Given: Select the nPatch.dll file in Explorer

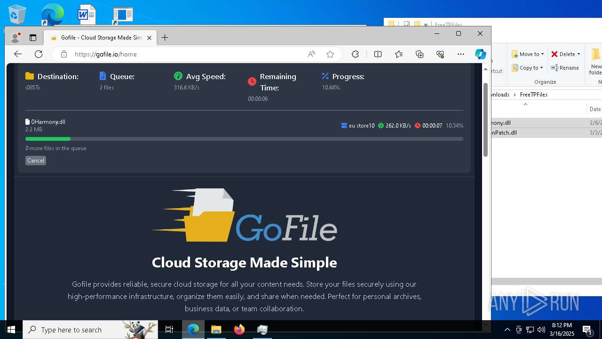Looking at the screenshot, I should click(504, 133).
